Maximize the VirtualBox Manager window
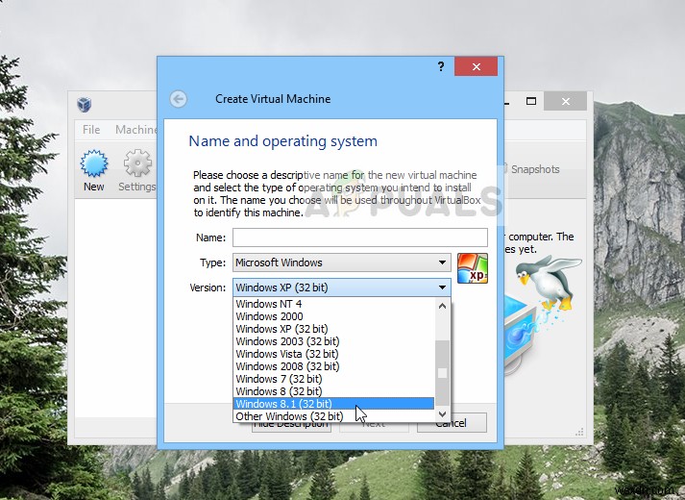This screenshot has height=500, width=685. 530,101
